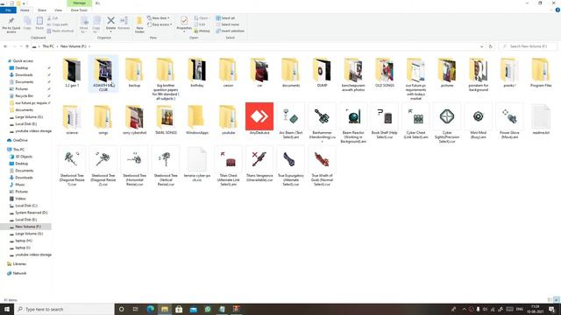Image resolution: width=561 pixels, height=315 pixels.
Task: Select Libraries in navigation pane
Action: pos(19,264)
